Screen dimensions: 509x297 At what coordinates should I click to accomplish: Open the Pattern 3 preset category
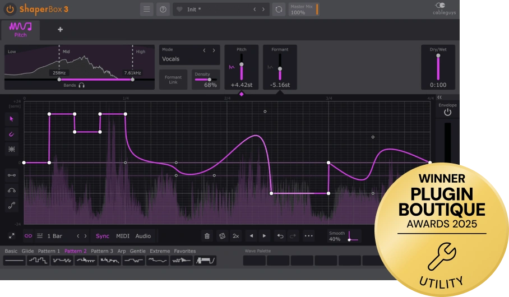click(x=102, y=251)
